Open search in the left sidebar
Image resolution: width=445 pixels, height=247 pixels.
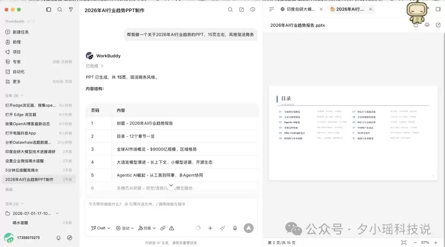pyautogui.click(x=60, y=9)
